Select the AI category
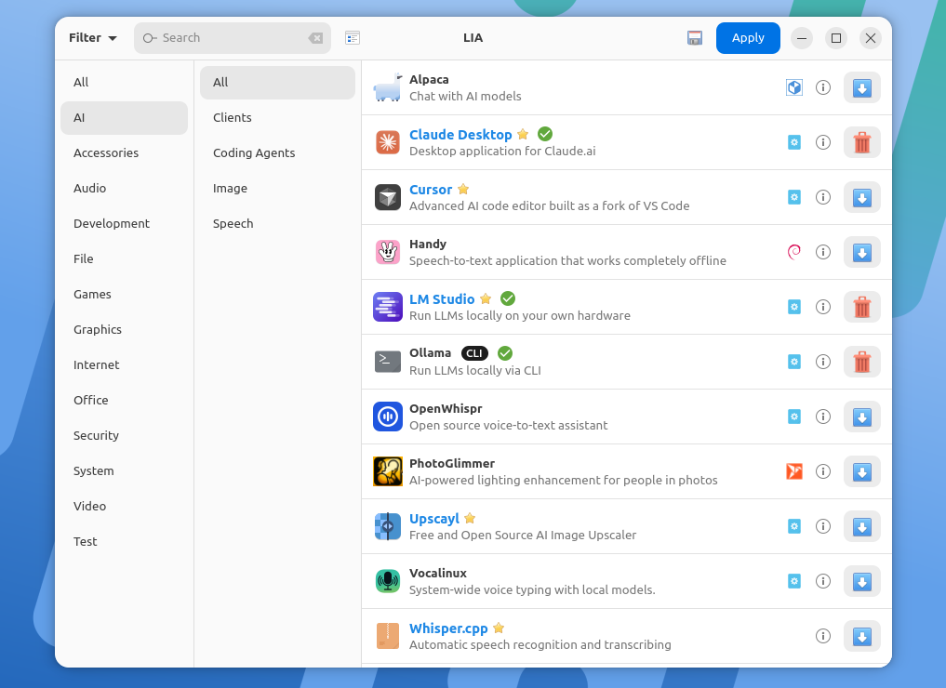The width and height of the screenshot is (946, 688). tap(124, 117)
